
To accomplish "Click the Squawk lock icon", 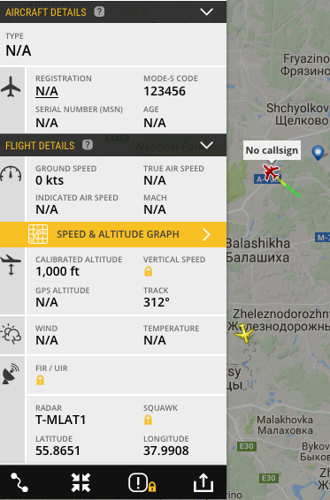I will click(x=148, y=420).
